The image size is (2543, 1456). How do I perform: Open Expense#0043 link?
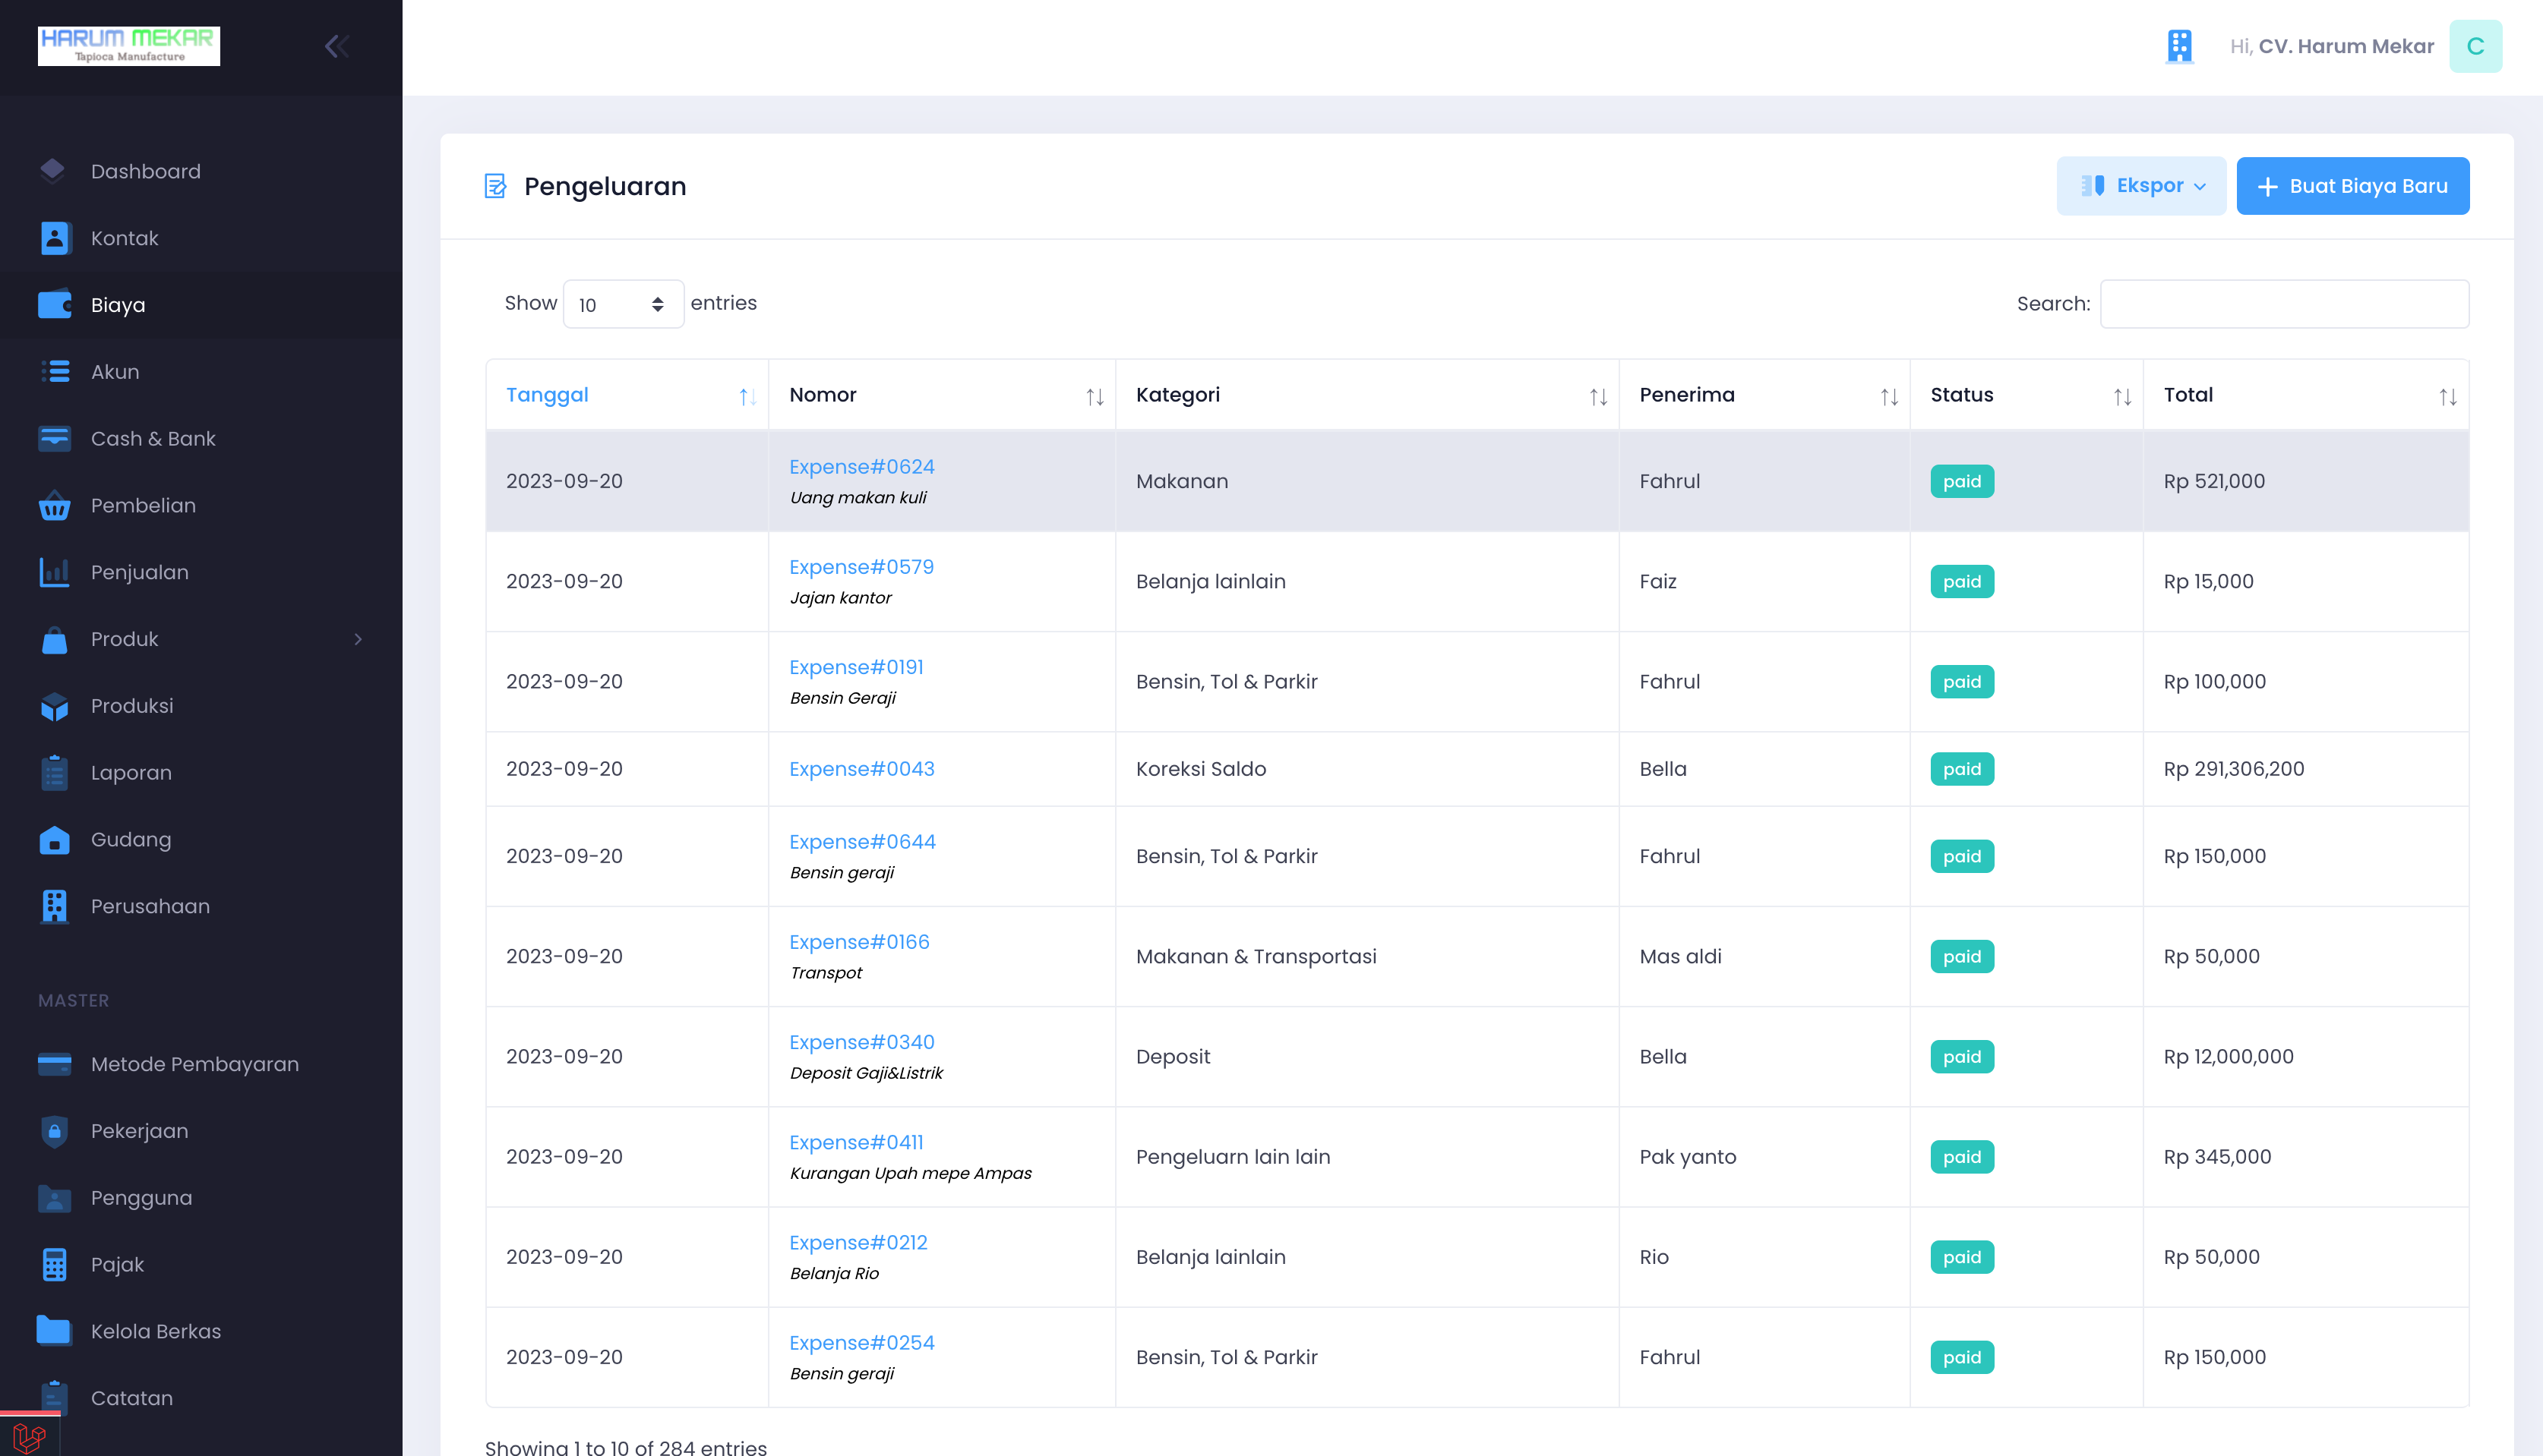[x=861, y=769]
